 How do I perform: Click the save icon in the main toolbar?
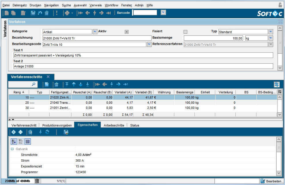(x=33, y=13)
